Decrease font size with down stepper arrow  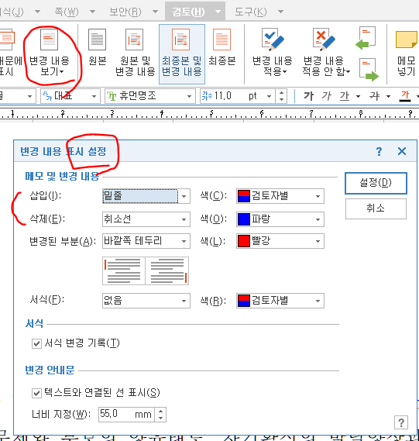(x=281, y=100)
